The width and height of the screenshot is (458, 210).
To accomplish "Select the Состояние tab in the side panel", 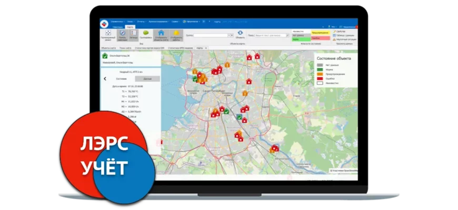I will [121, 79].
